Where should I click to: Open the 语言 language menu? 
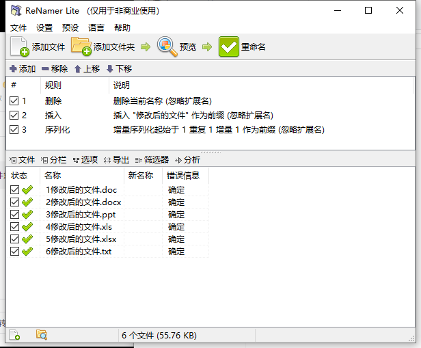[x=96, y=28]
